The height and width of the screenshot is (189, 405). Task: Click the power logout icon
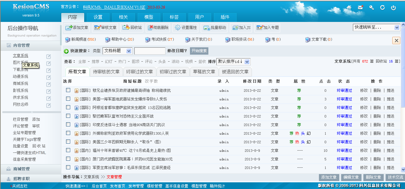[x=393, y=8]
